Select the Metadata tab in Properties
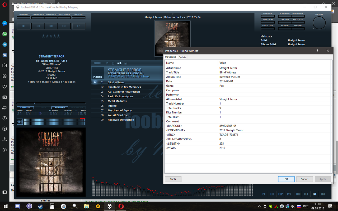Screen dimensions: 338x211 tap(171, 57)
